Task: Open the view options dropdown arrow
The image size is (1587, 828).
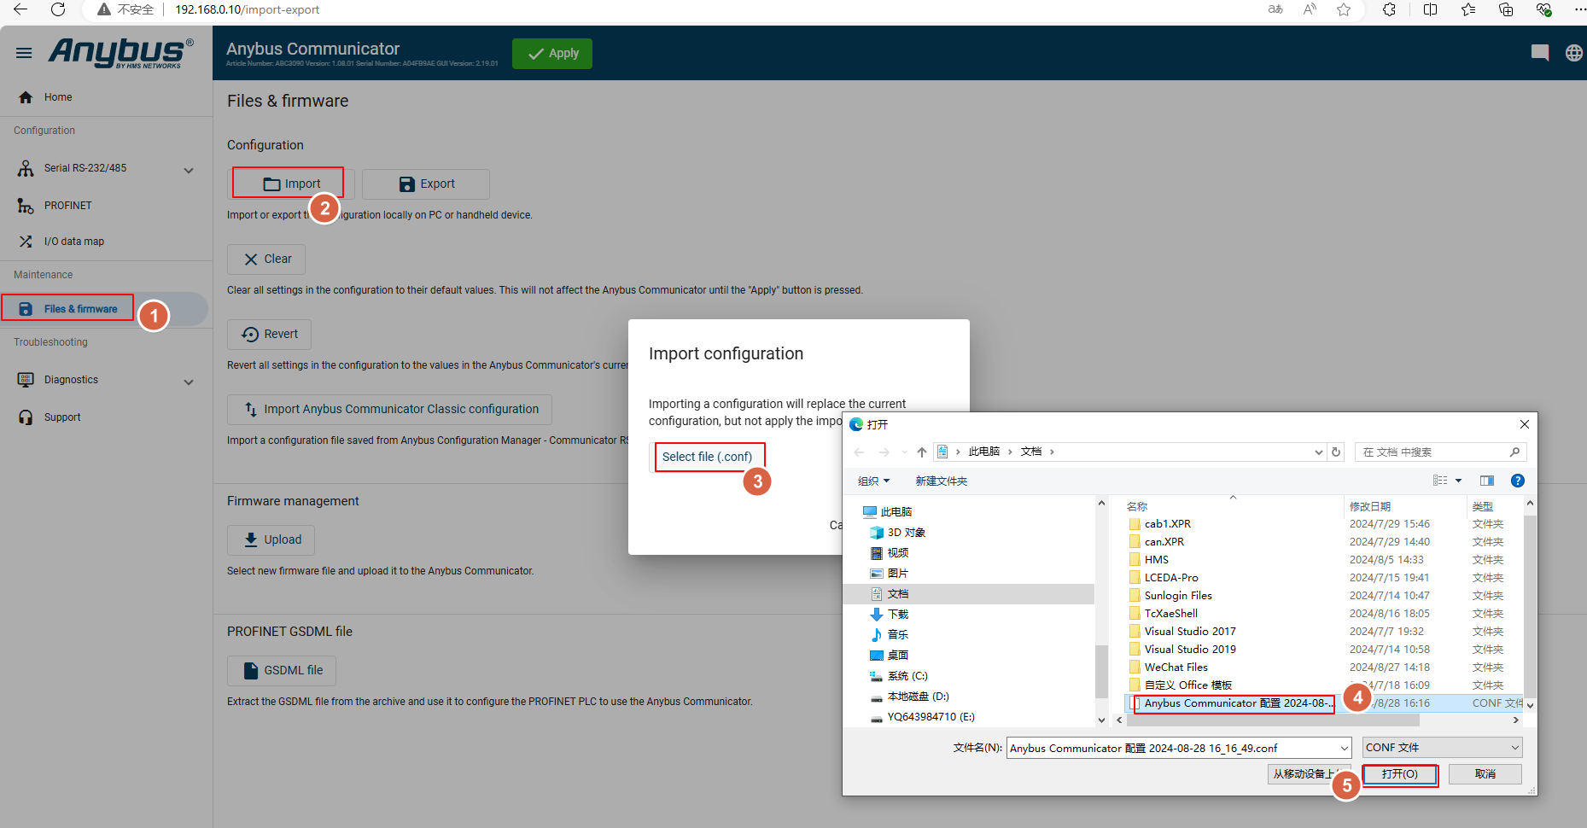Action: coord(1458,481)
